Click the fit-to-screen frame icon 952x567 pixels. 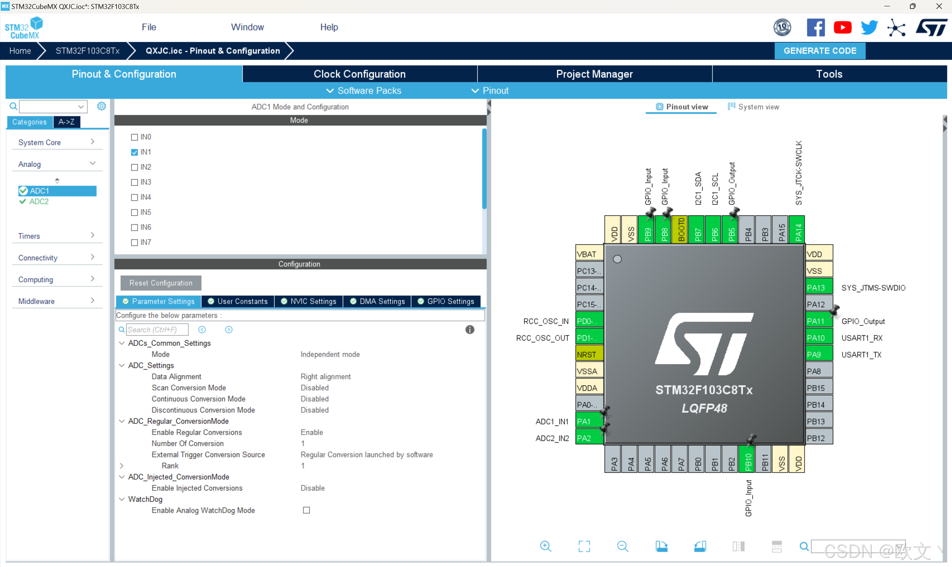(x=584, y=546)
